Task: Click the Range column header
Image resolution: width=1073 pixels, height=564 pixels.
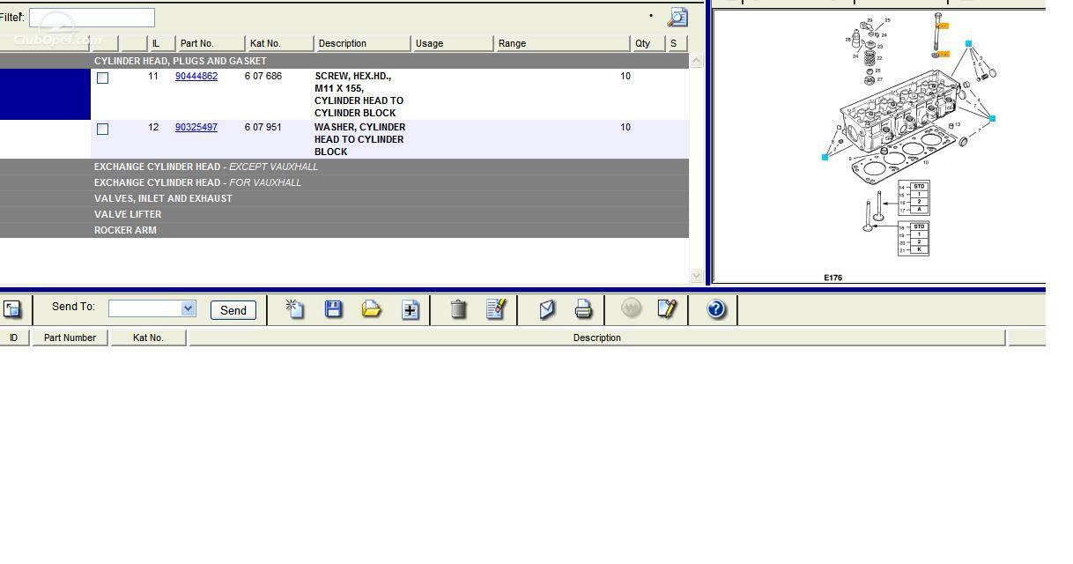Action: tap(562, 43)
